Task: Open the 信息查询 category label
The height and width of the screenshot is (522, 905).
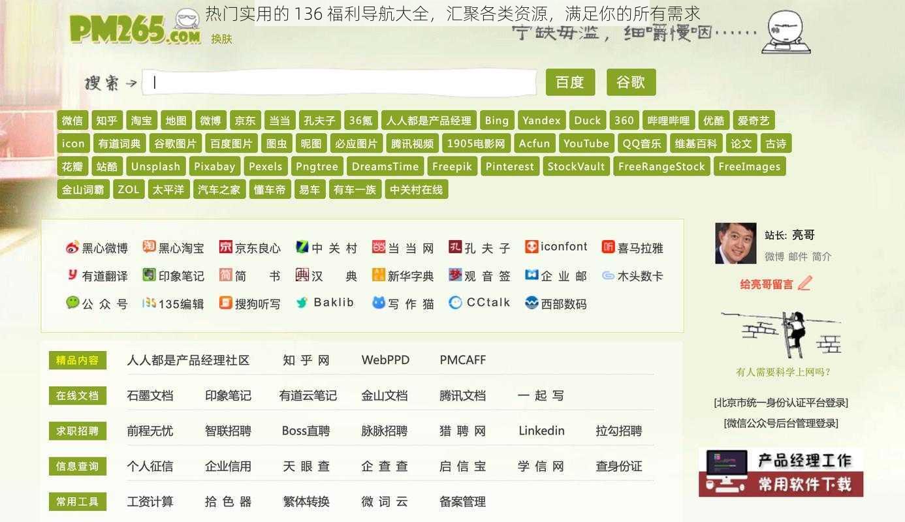Action: point(77,466)
